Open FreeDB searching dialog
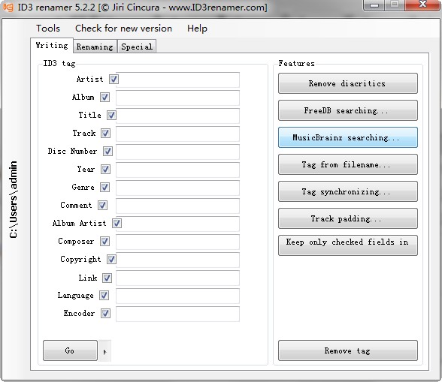The height and width of the screenshot is (382, 442). (348, 110)
